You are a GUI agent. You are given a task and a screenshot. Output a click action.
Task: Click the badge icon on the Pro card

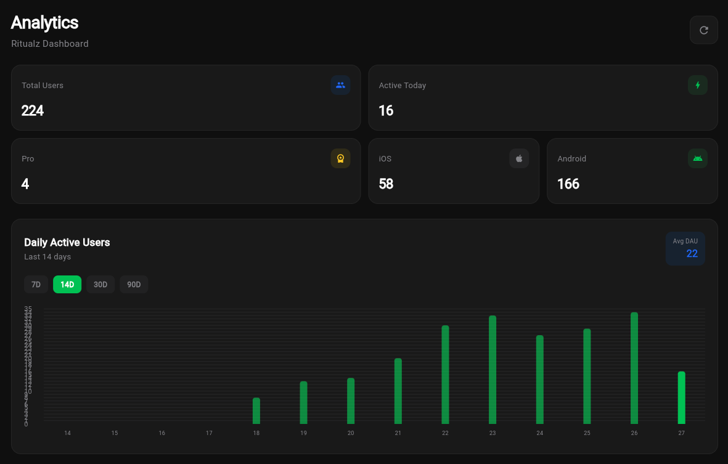pyautogui.click(x=340, y=158)
